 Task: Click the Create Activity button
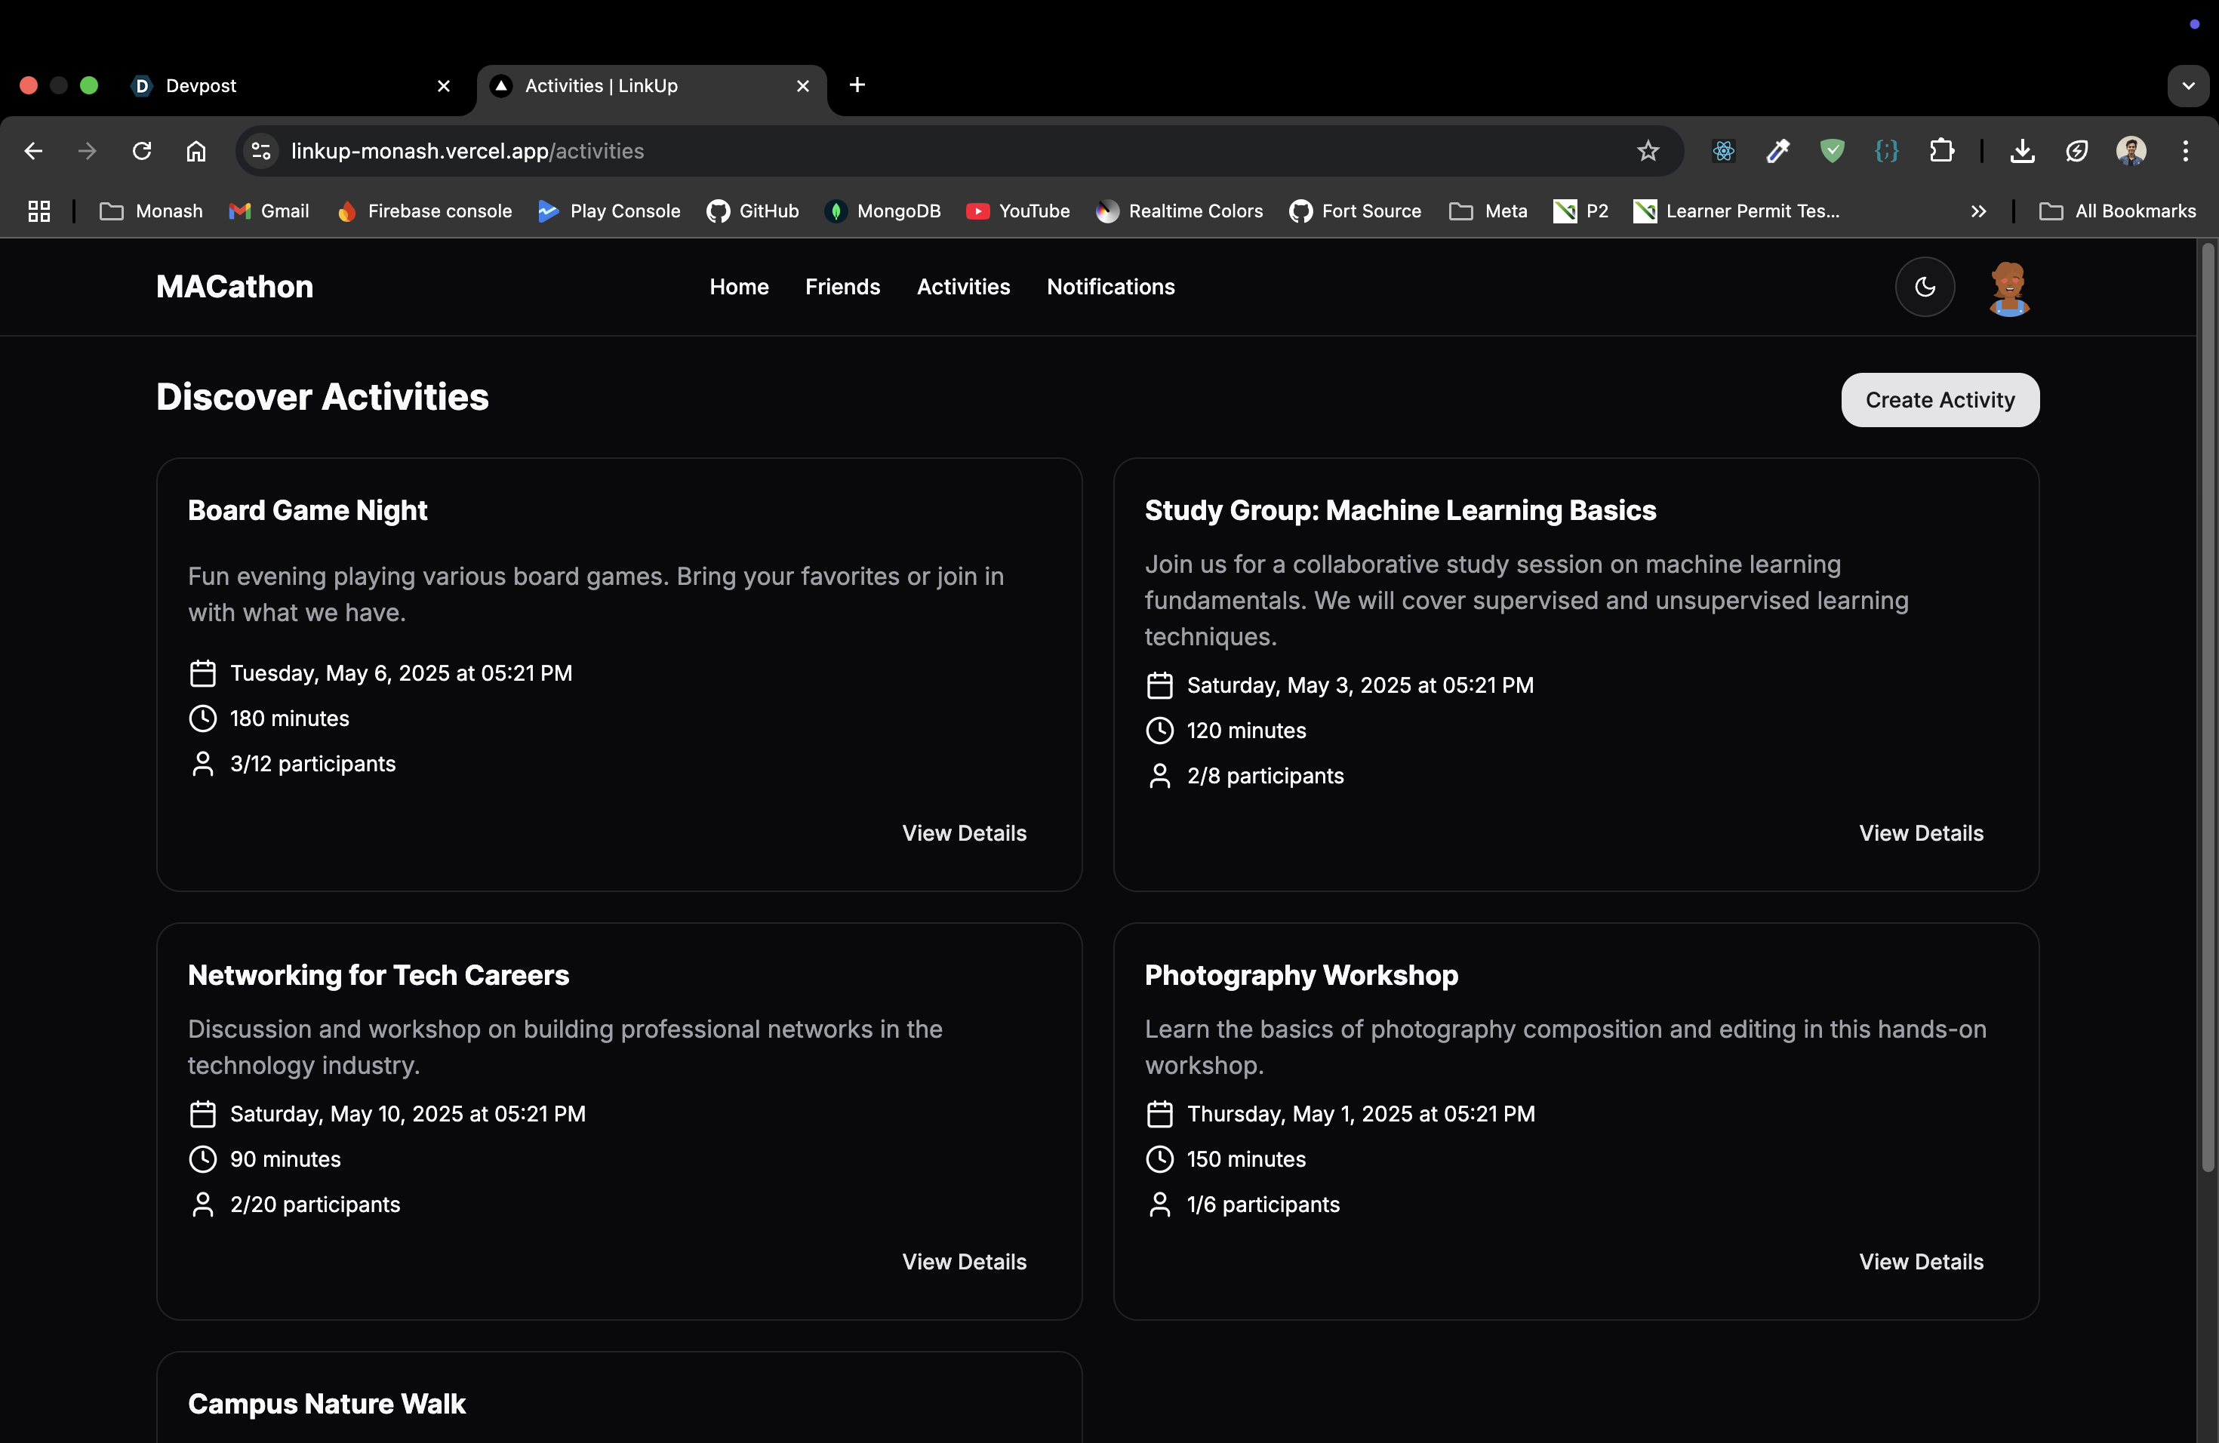pos(1939,400)
